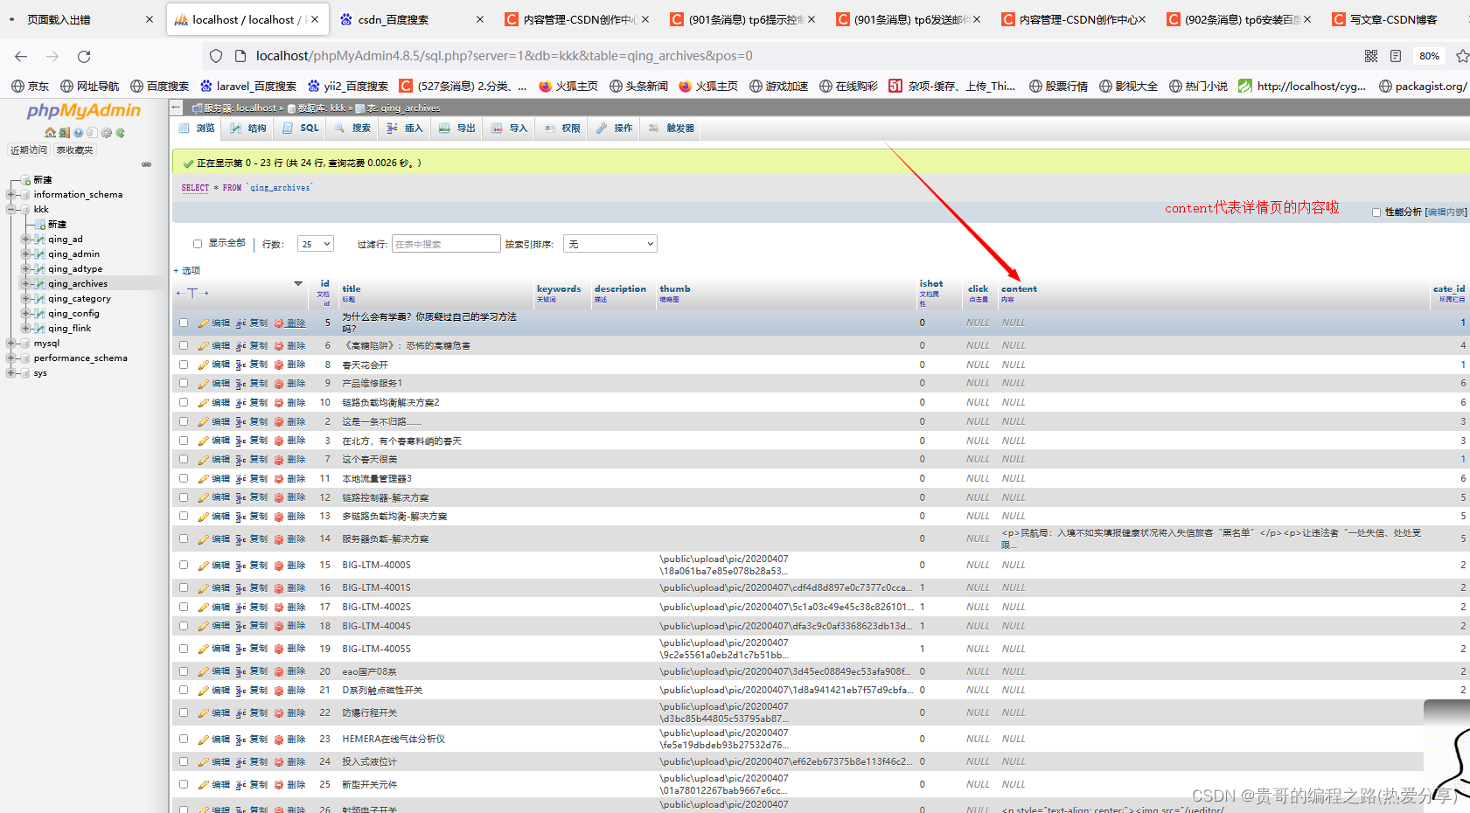Tick the 显示全部 show all checkbox

point(198,244)
